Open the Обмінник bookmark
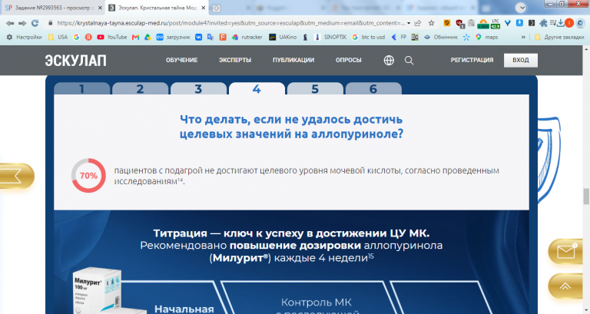This screenshot has height=314, width=590. [x=441, y=37]
